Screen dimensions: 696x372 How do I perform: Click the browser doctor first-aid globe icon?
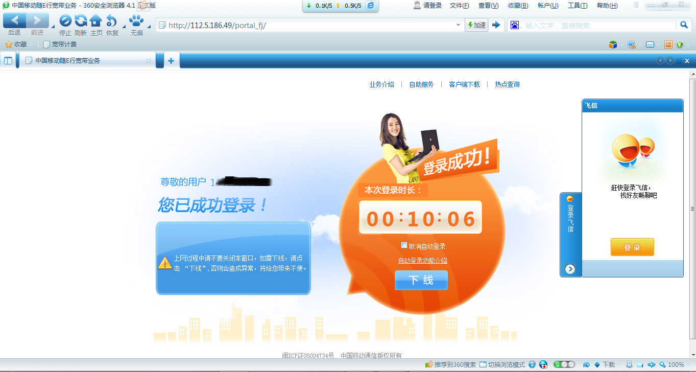[544, 365]
